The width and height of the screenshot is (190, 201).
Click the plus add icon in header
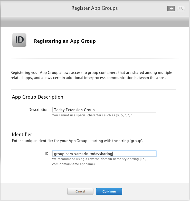171,8
